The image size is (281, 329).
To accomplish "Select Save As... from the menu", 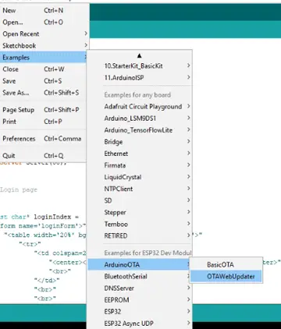I will 43,93.
